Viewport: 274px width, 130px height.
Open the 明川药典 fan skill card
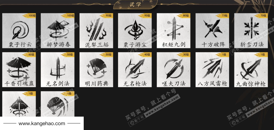96,69
